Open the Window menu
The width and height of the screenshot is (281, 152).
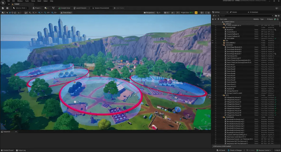pos(20,1)
